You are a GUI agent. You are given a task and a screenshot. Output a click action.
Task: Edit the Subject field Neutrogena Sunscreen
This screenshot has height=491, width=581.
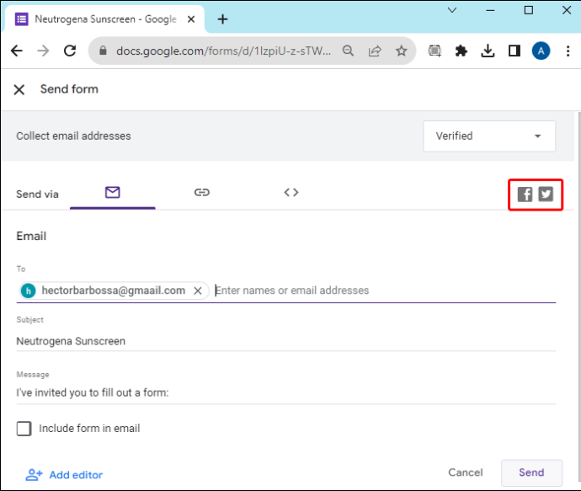click(x=286, y=341)
